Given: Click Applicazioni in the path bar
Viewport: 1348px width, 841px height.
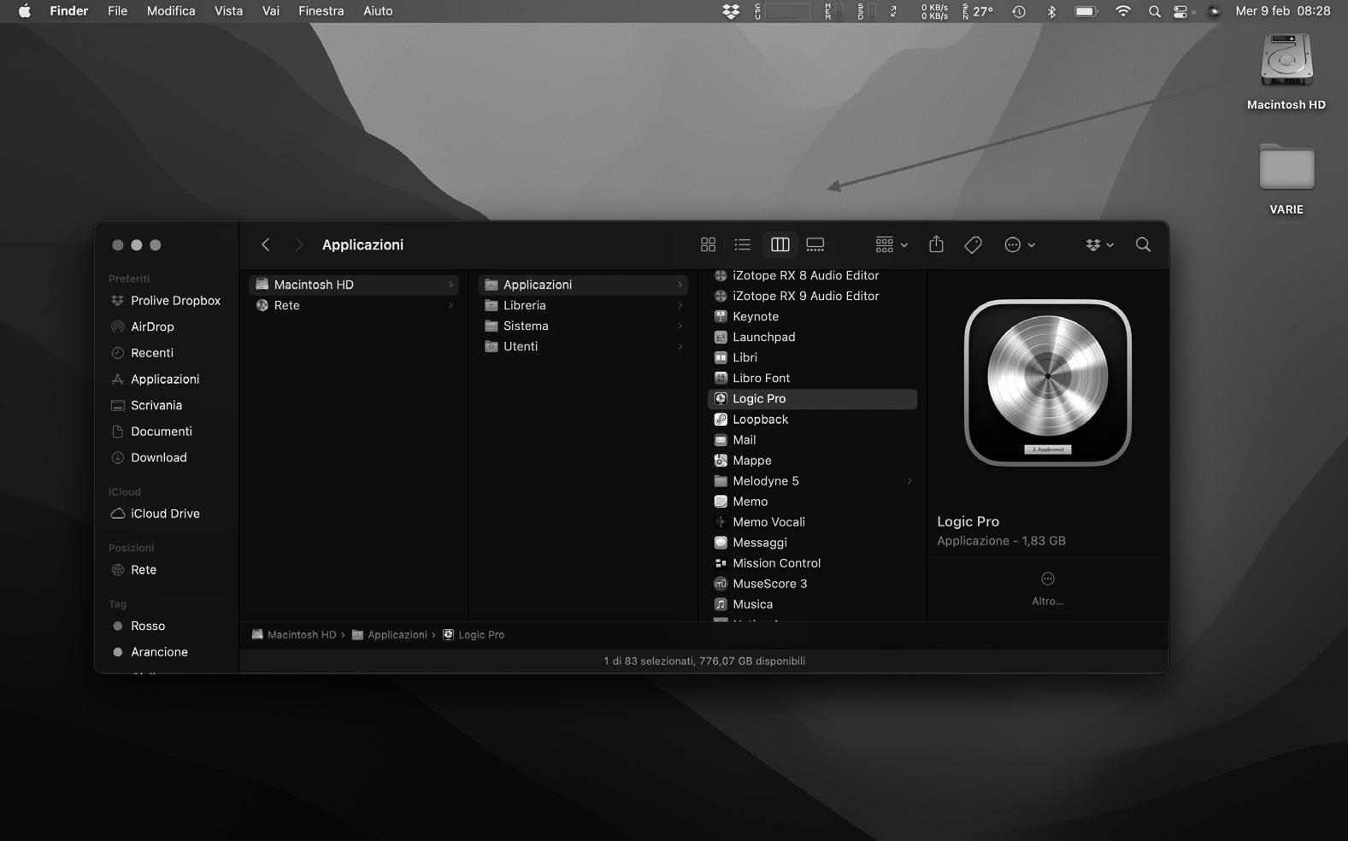Looking at the screenshot, I should point(390,634).
